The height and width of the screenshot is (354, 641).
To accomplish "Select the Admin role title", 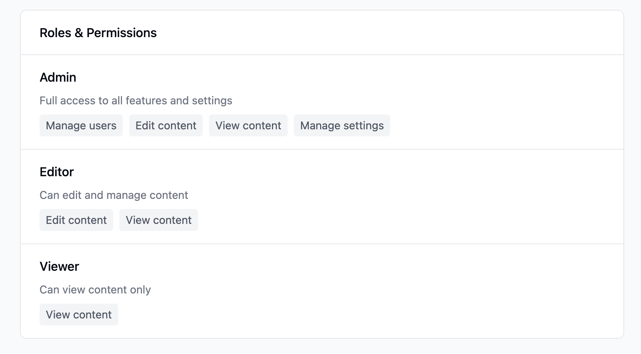I will (x=58, y=77).
